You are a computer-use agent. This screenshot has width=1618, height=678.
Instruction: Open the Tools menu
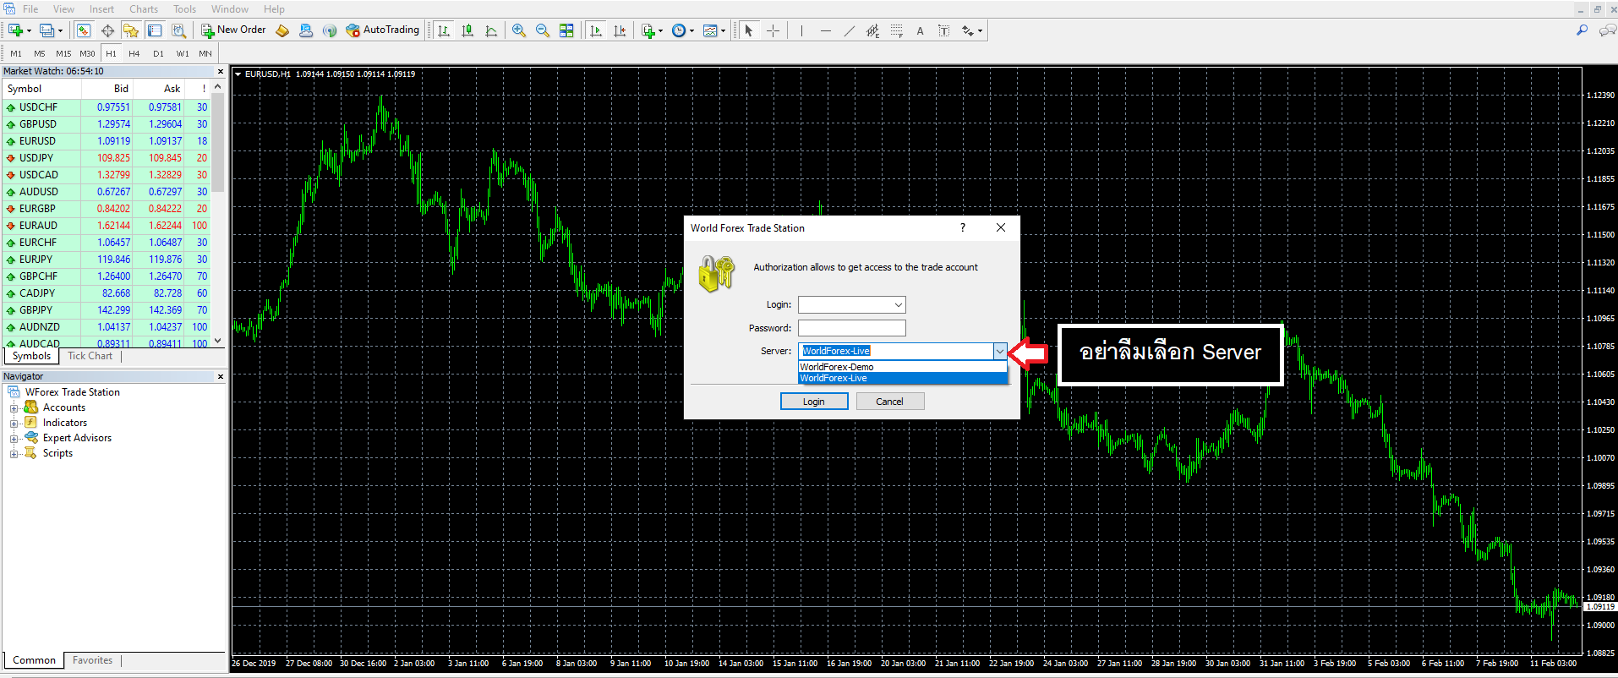coord(184,9)
